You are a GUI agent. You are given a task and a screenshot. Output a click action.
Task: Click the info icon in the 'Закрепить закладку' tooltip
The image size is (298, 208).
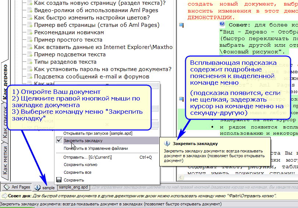click(167, 143)
